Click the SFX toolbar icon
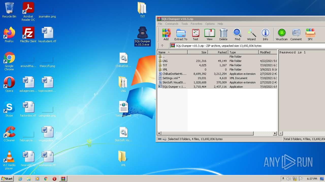Viewport: 325px width, 182px height. [310, 35]
